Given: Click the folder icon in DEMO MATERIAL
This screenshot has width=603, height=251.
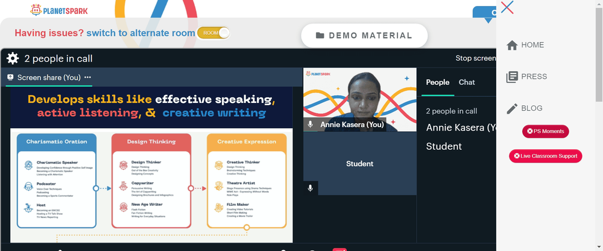Looking at the screenshot, I should click(x=320, y=36).
